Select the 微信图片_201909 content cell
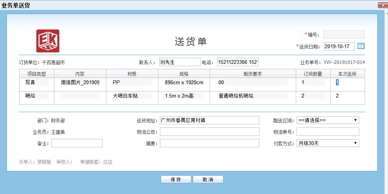The width and height of the screenshot is (388, 194). coord(80,82)
